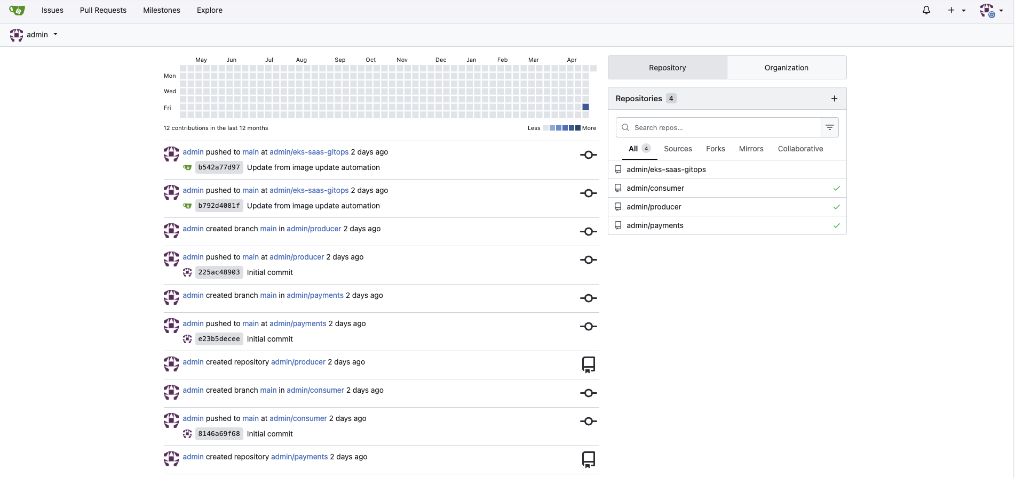The width and height of the screenshot is (1015, 478).
Task: Open the create new plus dropdown
Action: pos(956,10)
